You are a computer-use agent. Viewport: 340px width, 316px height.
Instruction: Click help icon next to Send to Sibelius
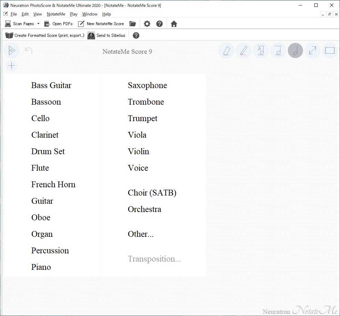tap(136, 35)
